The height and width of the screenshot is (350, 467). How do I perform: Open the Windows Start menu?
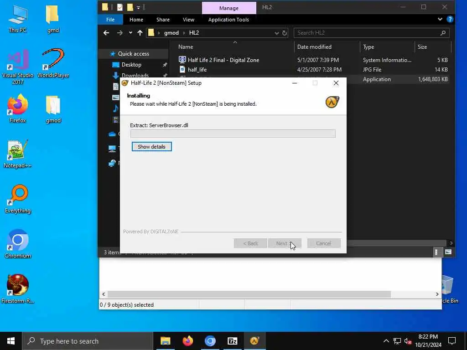tap(11, 341)
